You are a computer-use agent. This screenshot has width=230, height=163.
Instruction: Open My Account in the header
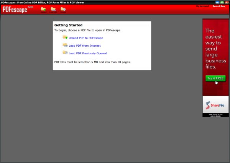coord(202,6)
